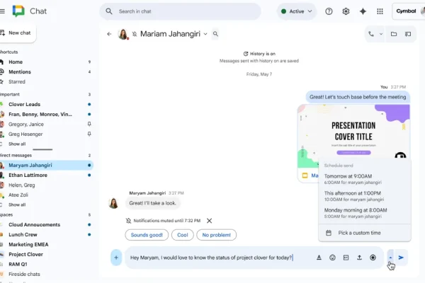Click the Gemini sparkle icon

(x=363, y=11)
